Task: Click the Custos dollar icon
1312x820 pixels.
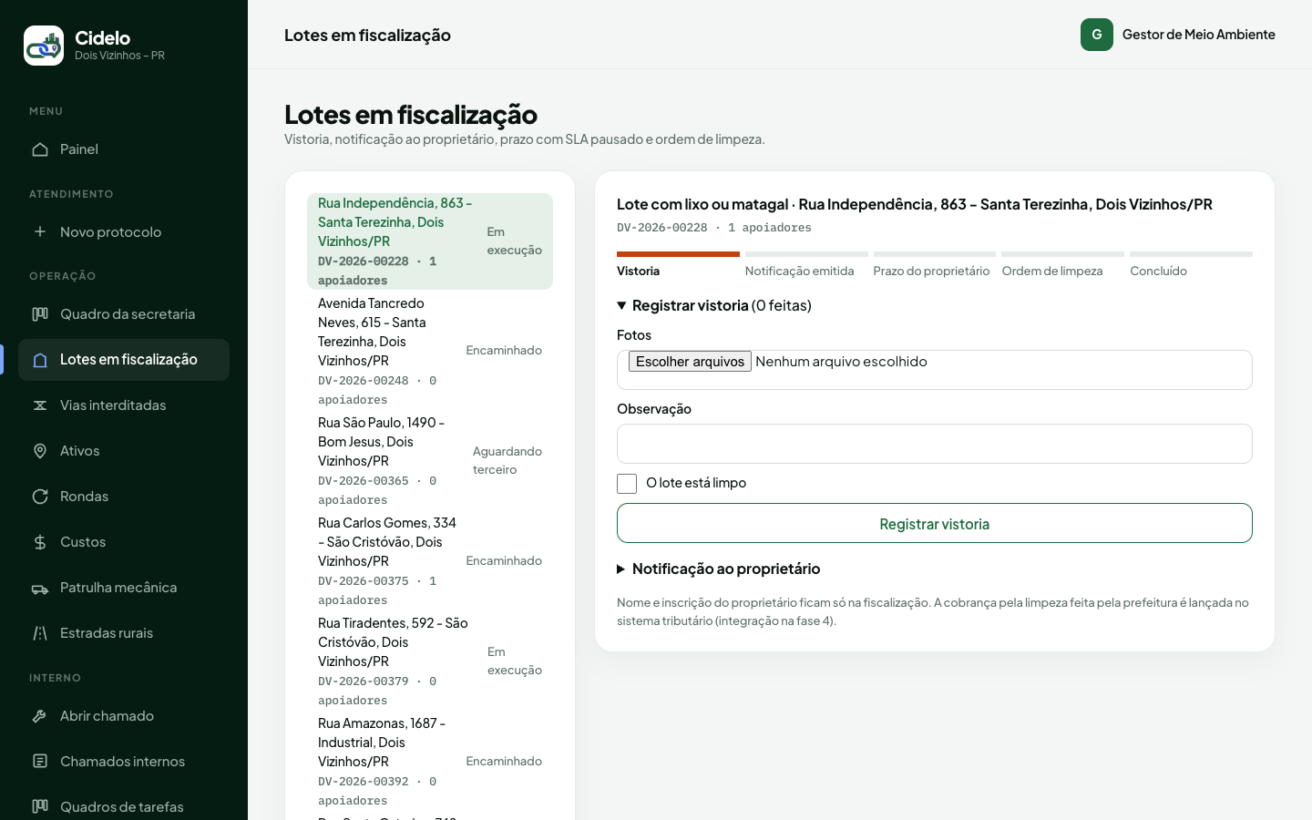Action: tap(40, 542)
